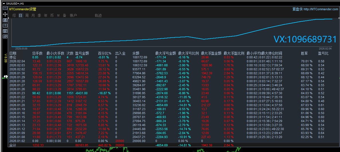
Task: Switch to the 周 weekly tab
Action: (27, 16)
